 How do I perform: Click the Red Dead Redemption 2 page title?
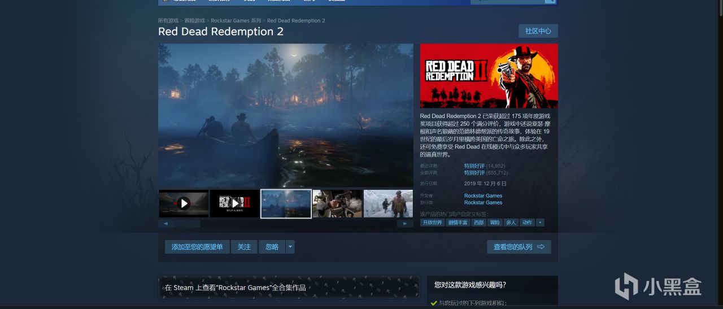221,32
